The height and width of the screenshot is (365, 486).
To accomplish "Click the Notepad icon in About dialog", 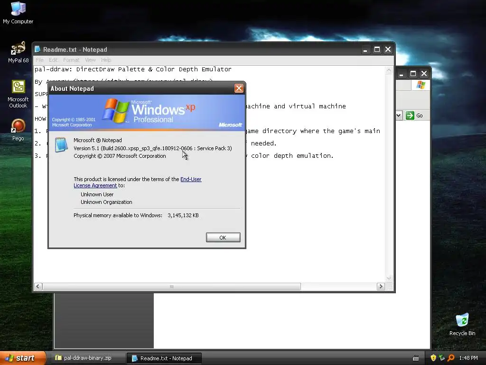I will click(61, 145).
